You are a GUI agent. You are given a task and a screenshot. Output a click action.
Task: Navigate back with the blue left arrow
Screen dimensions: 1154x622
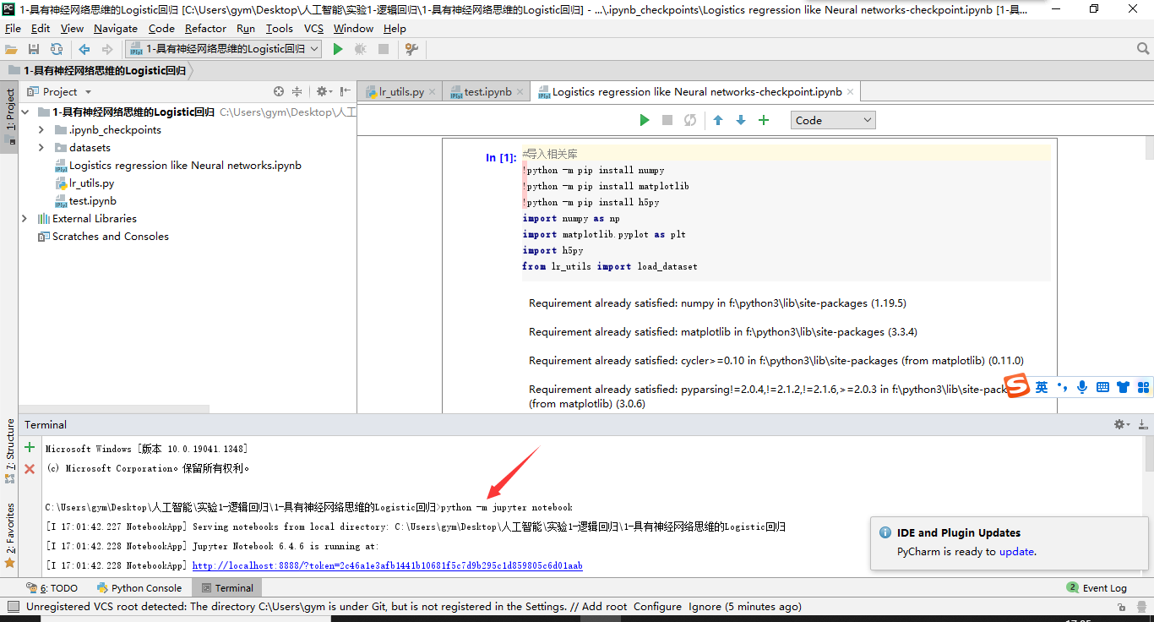(84, 49)
